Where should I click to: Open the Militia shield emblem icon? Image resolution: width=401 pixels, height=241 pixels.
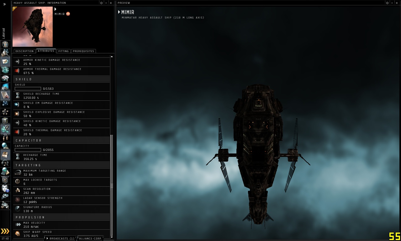5,180
